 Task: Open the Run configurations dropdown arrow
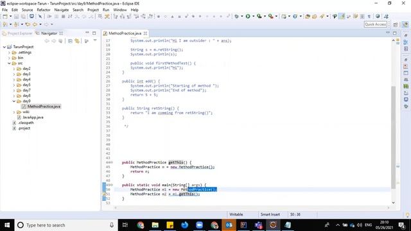[253, 16]
